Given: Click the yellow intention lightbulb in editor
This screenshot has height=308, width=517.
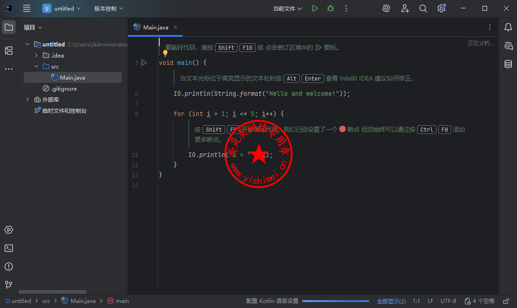Looking at the screenshot, I should coord(165,53).
